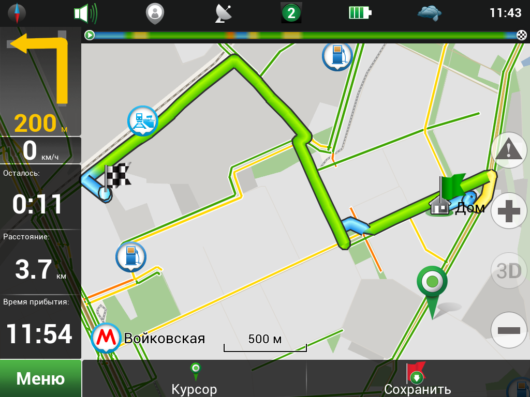Check the battery status icon
530x397 pixels.
(x=360, y=13)
